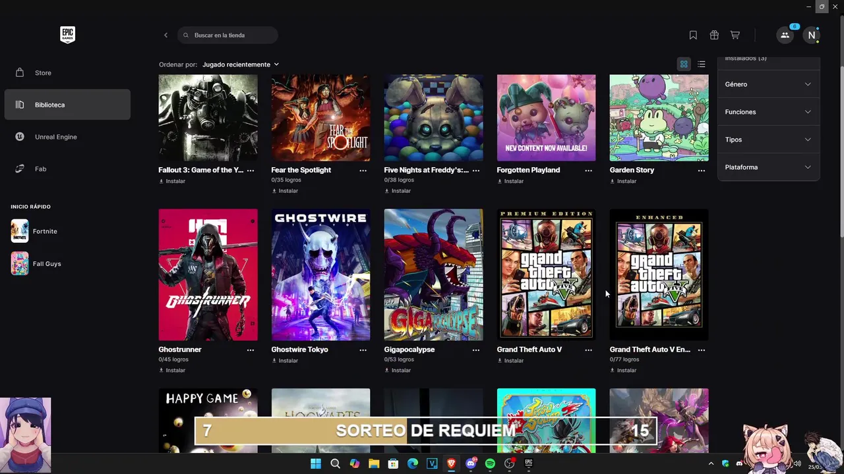Viewport: 844px width, 474px height.
Task: Expand the Tipos filter
Action: click(x=768, y=140)
